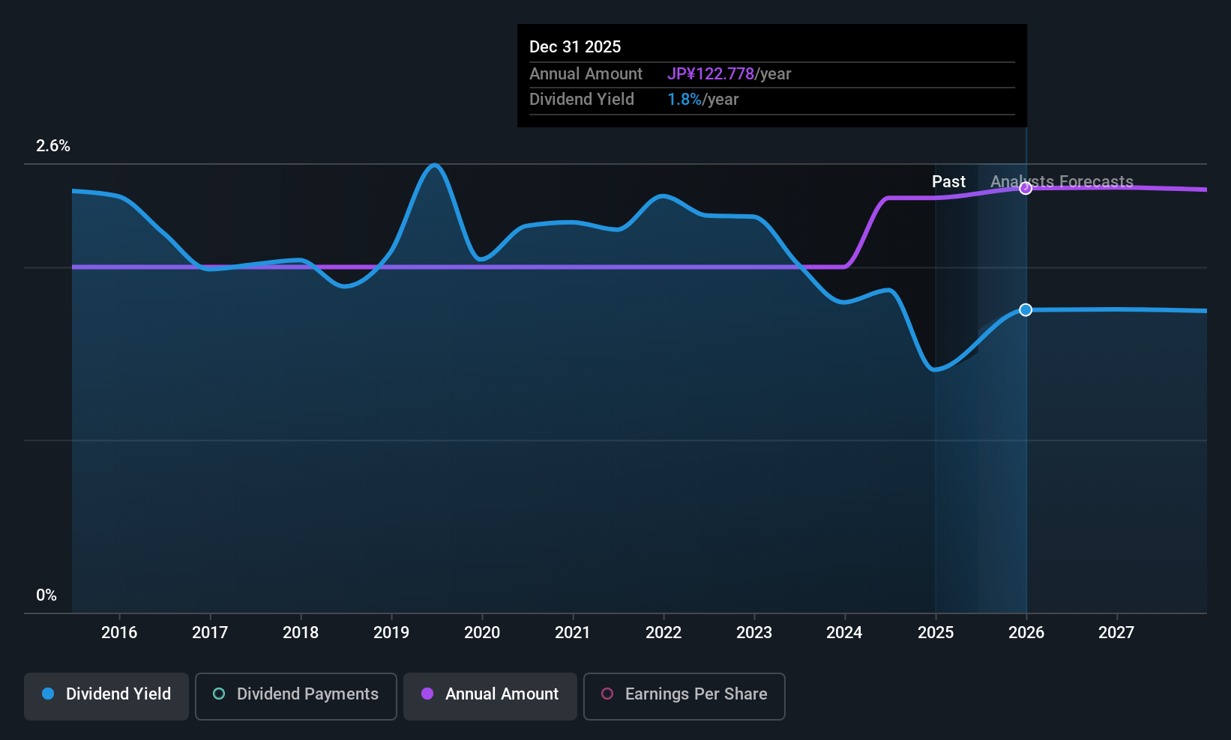
Task: Click the Dividend Yield tooltip label
Action: pos(582,100)
